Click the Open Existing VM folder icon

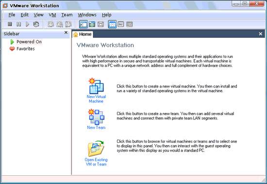pos(96,149)
